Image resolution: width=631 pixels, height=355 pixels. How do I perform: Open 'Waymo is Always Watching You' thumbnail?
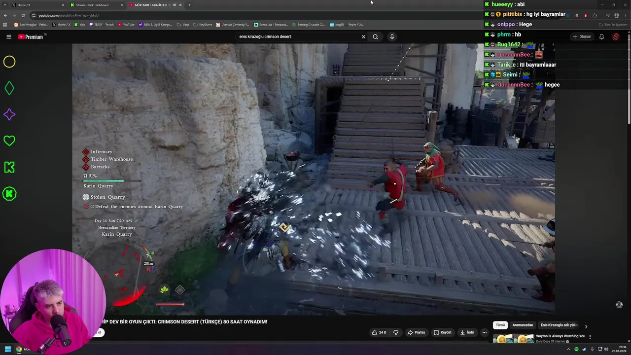click(513, 339)
